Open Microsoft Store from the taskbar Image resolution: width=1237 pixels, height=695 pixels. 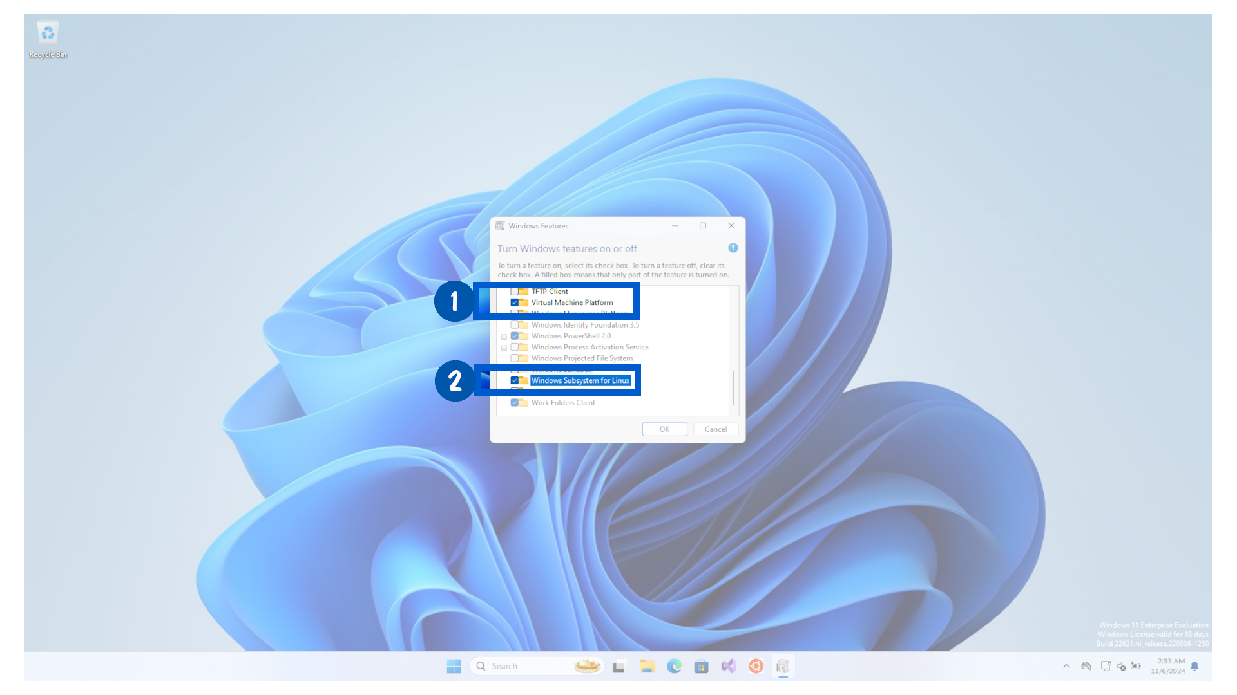(x=701, y=666)
